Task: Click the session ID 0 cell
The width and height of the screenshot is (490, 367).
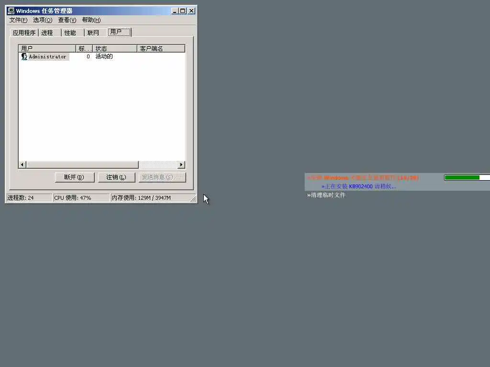Action: (x=88, y=56)
